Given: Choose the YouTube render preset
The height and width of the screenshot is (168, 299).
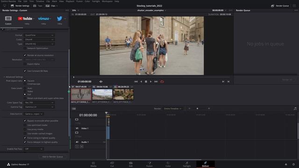Looking at the screenshot, I should 25,19.
